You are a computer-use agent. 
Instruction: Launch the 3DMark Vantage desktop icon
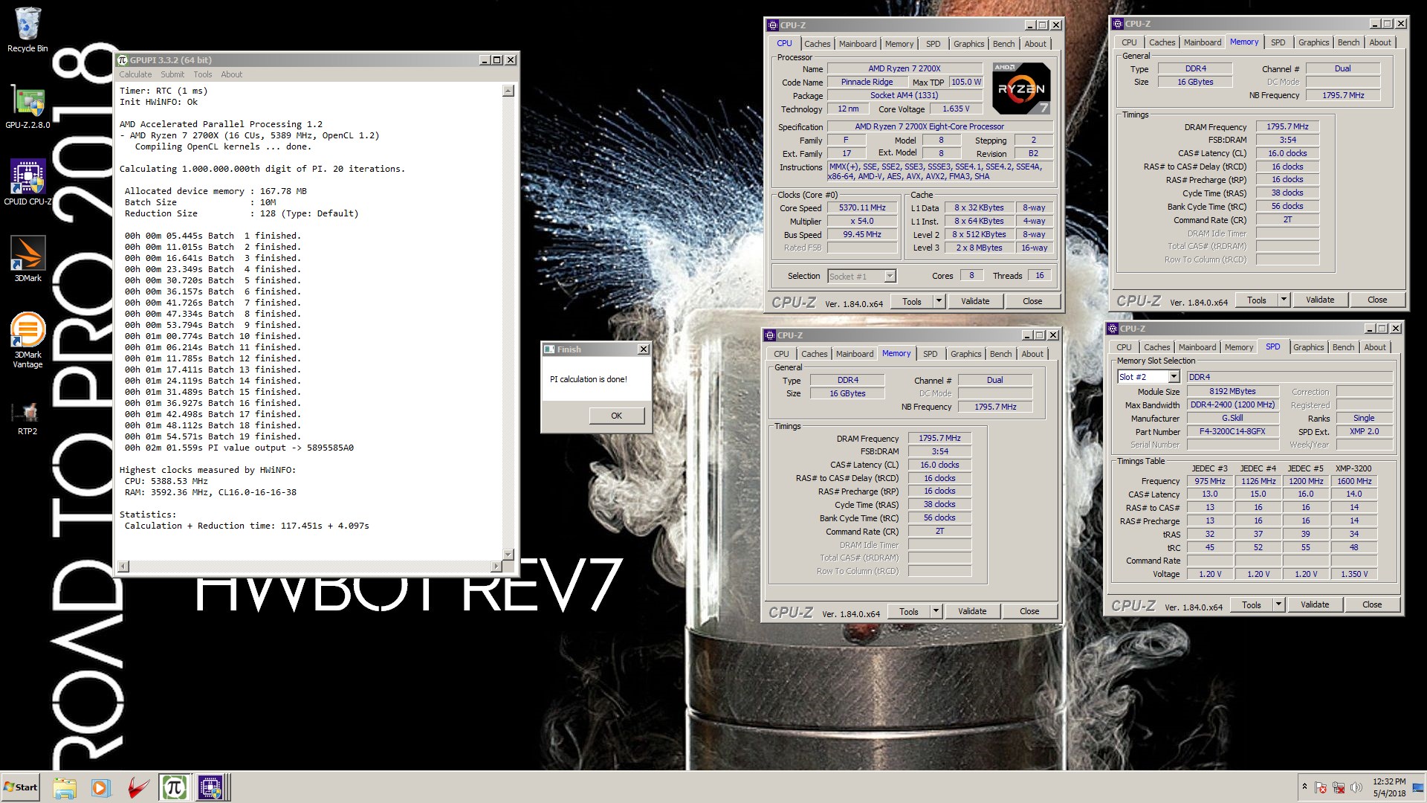27,341
